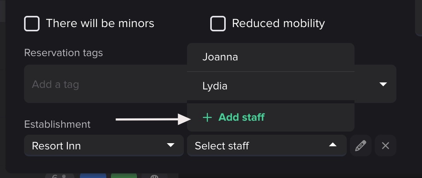This screenshot has height=178, width=422.
Task: Click the green plus icon before Add staff
Action: point(208,117)
